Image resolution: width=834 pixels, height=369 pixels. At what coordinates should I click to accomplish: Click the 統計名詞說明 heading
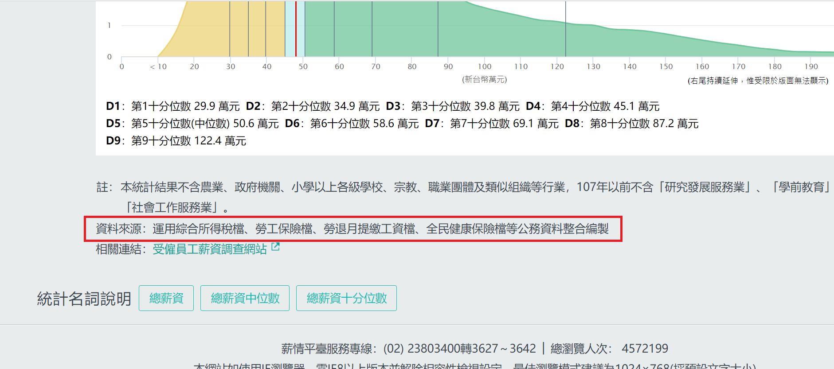[84, 299]
